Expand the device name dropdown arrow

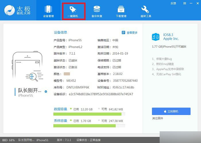[x=46, y=92]
